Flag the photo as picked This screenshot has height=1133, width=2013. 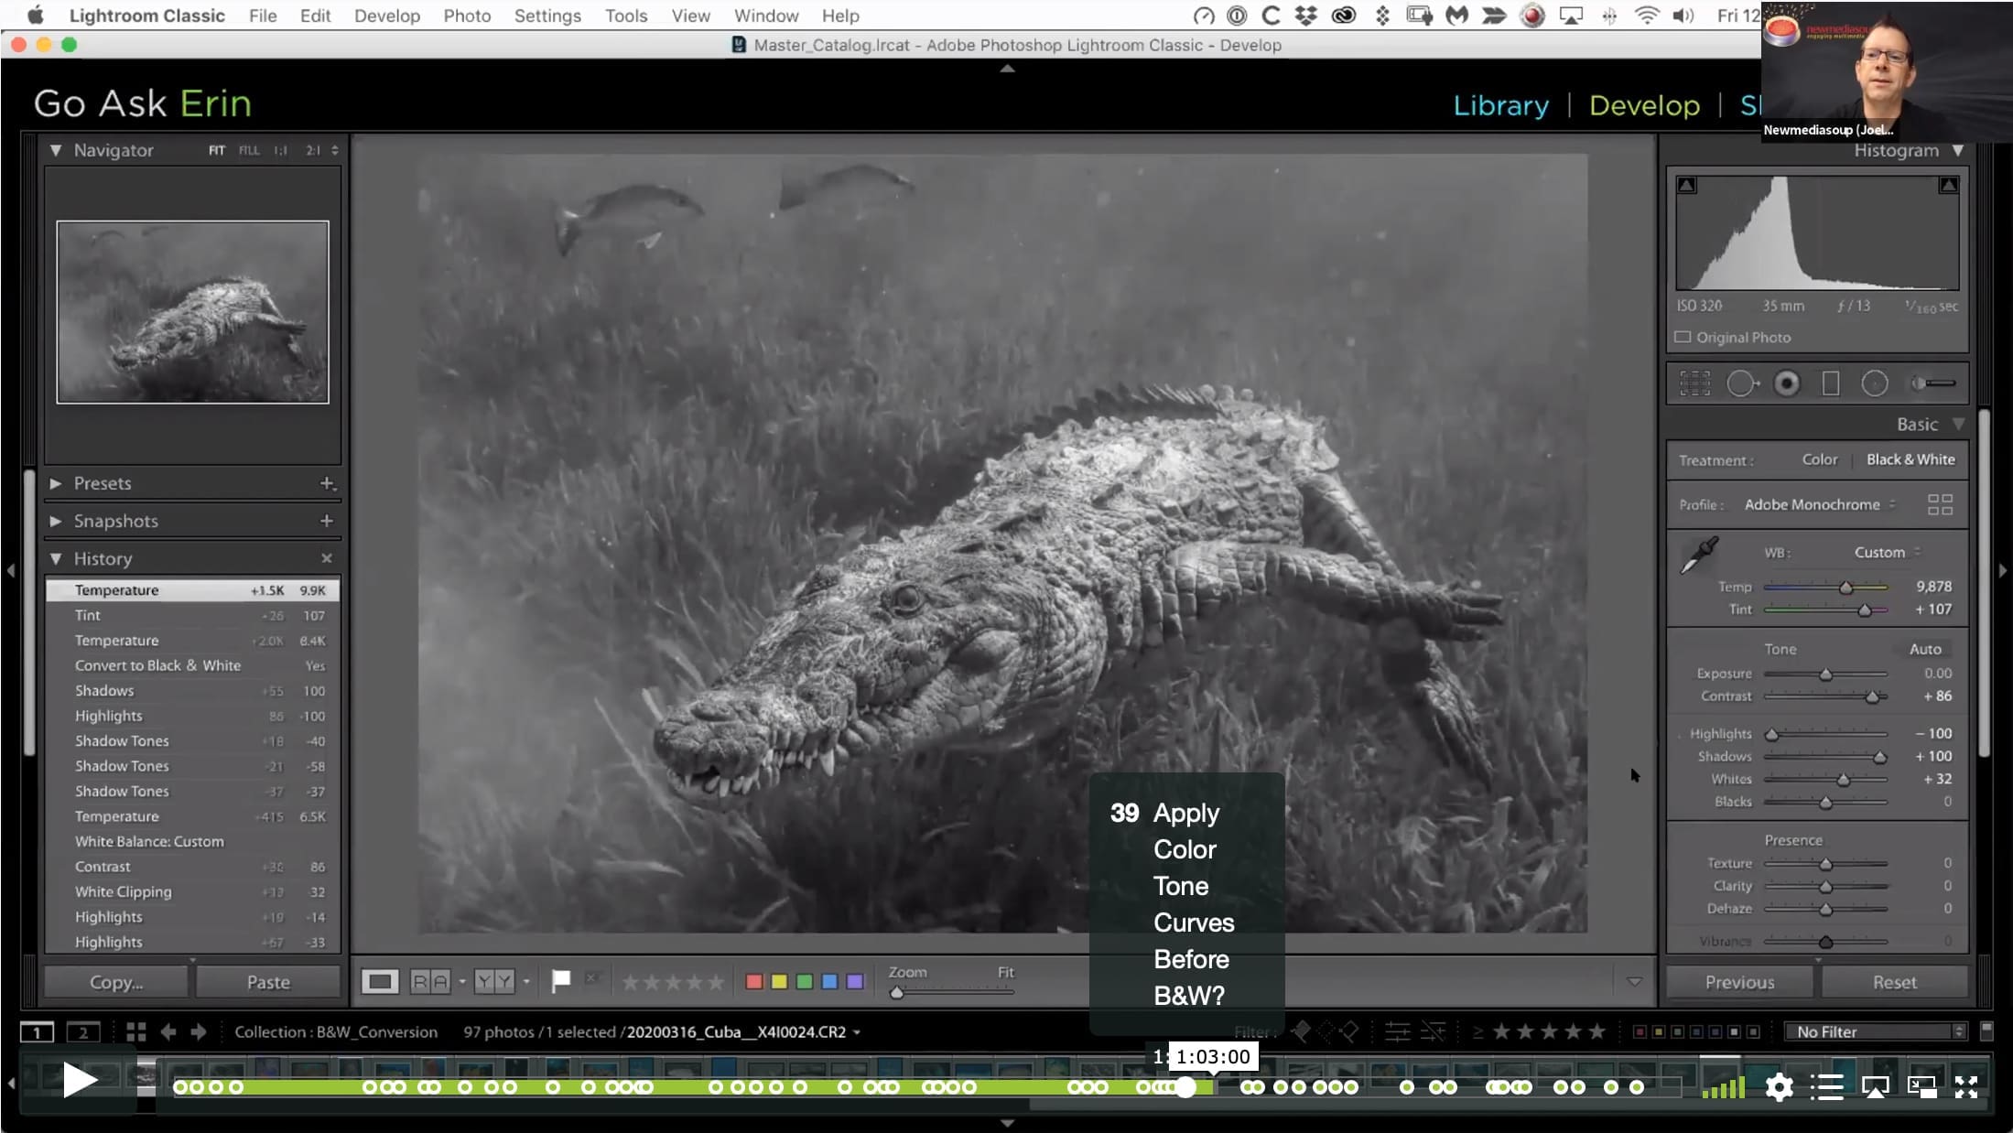(x=560, y=981)
